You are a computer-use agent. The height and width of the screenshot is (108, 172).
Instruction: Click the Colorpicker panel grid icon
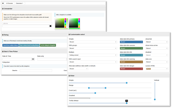click(x=3, y=9)
